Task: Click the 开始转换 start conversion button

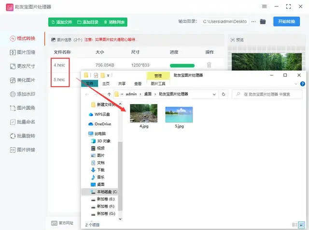Action: [x=286, y=21]
